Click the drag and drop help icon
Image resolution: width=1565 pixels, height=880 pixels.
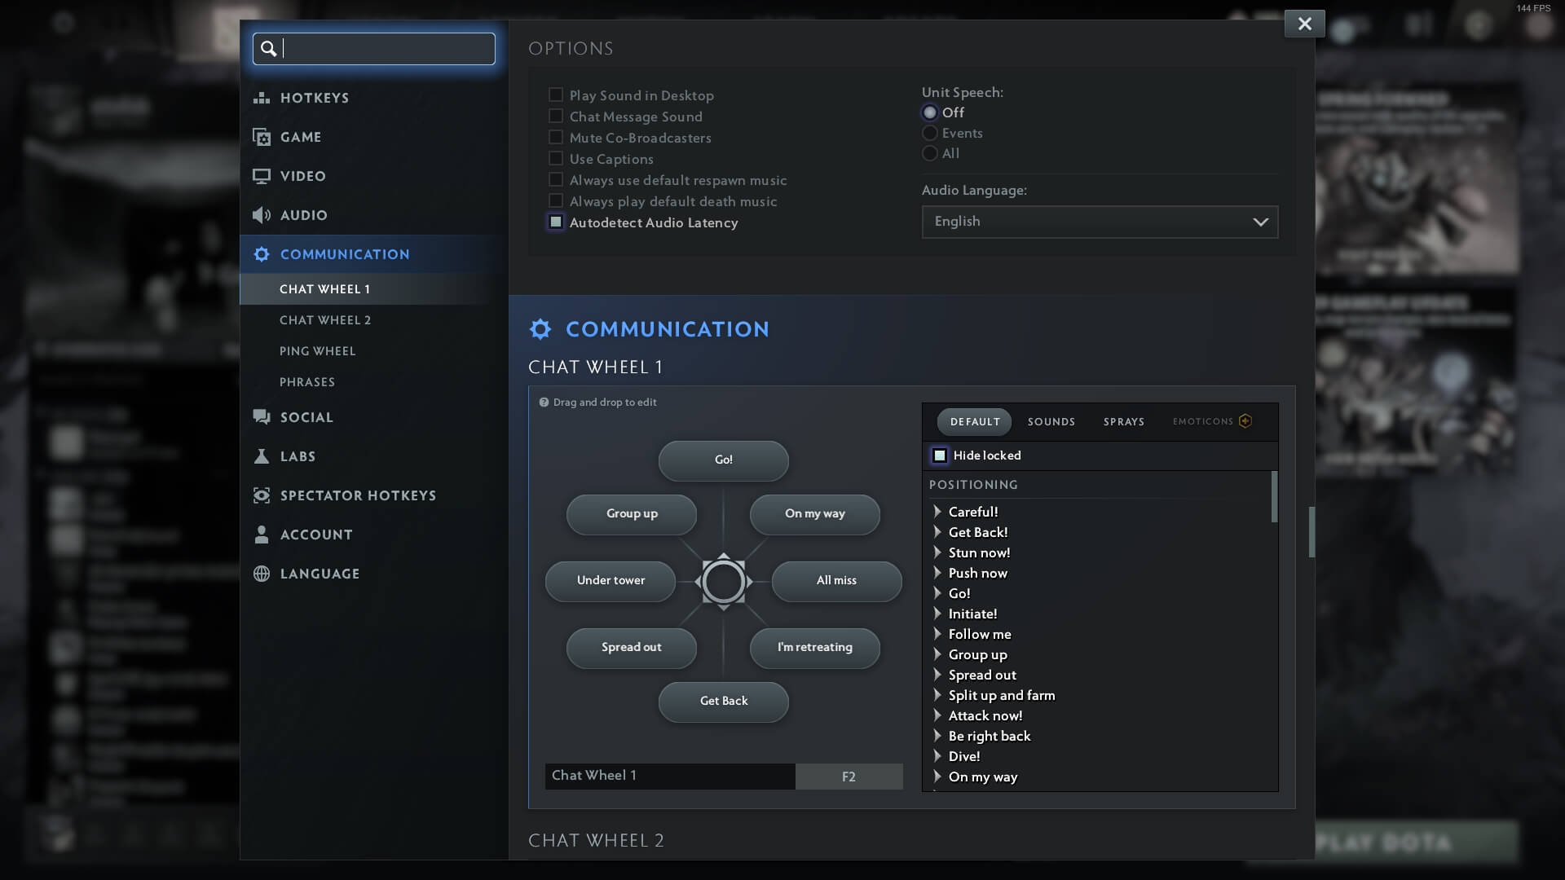[544, 403]
